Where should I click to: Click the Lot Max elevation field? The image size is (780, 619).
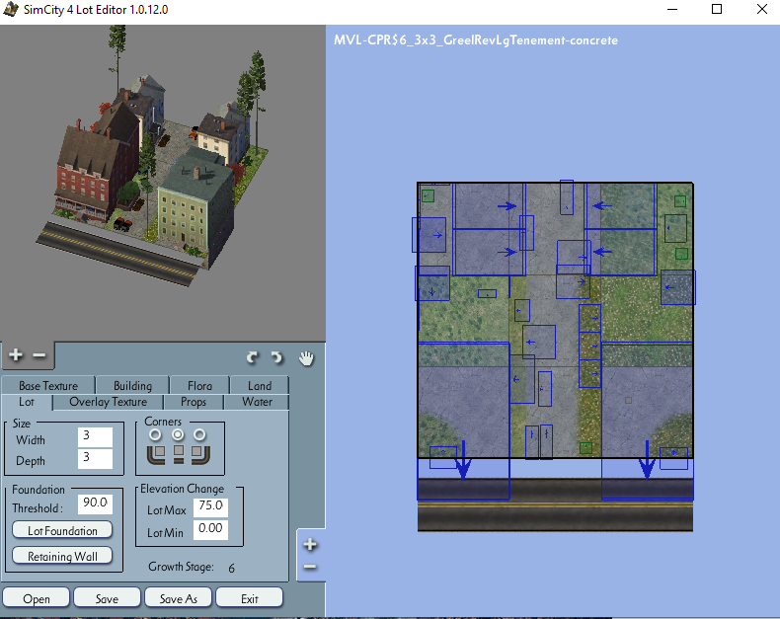210,506
